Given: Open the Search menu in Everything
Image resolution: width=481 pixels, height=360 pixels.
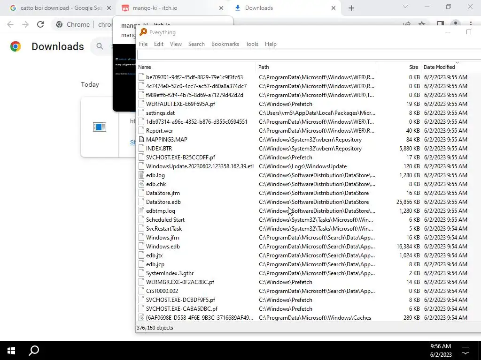Looking at the screenshot, I should (196, 44).
